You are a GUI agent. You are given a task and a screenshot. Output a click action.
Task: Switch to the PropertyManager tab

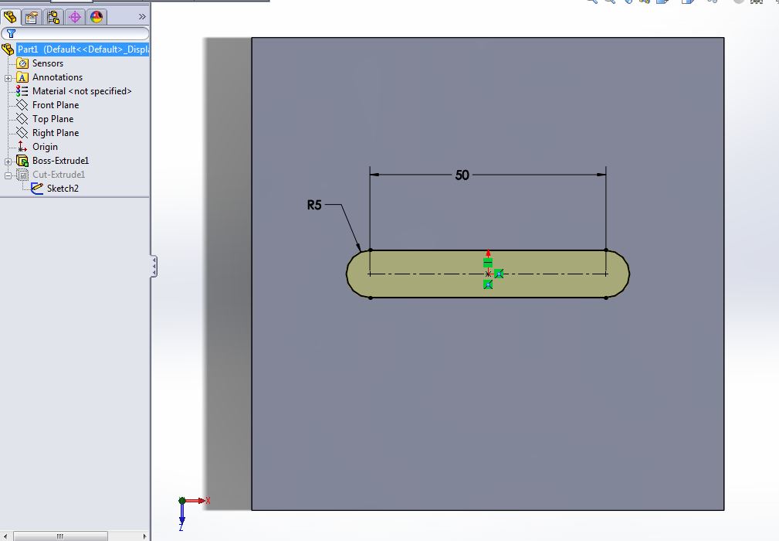point(31,16)
